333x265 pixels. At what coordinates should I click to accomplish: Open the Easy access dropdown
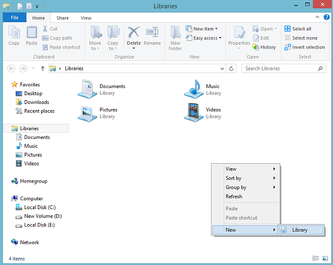pyautogui.click(x=220, y=38)
